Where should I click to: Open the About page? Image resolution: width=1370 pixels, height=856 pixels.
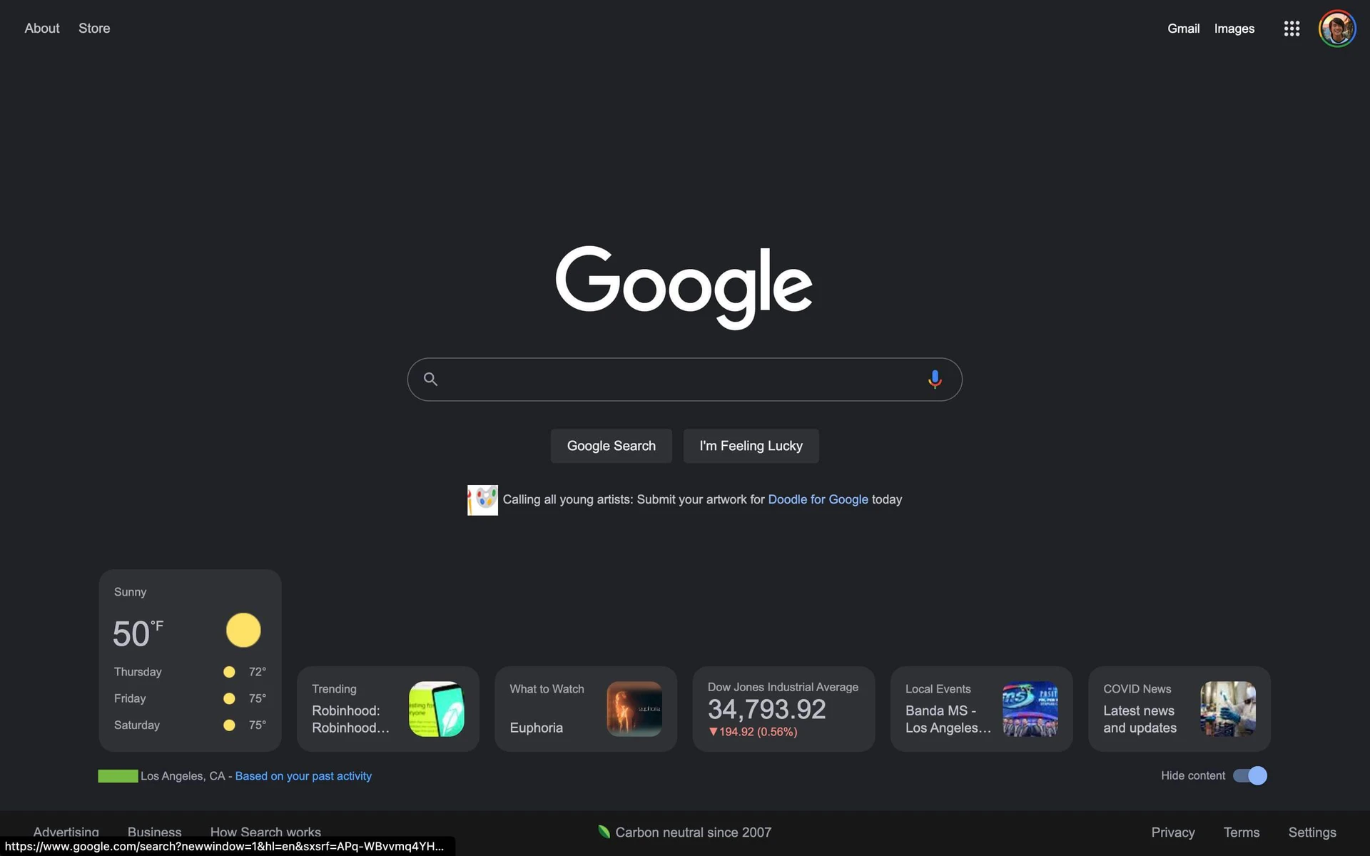pos(41,28)
